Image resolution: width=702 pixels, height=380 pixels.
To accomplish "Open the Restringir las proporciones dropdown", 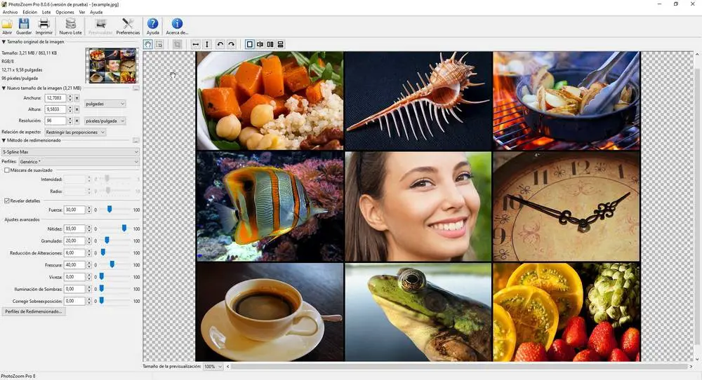I will point(76,133).
